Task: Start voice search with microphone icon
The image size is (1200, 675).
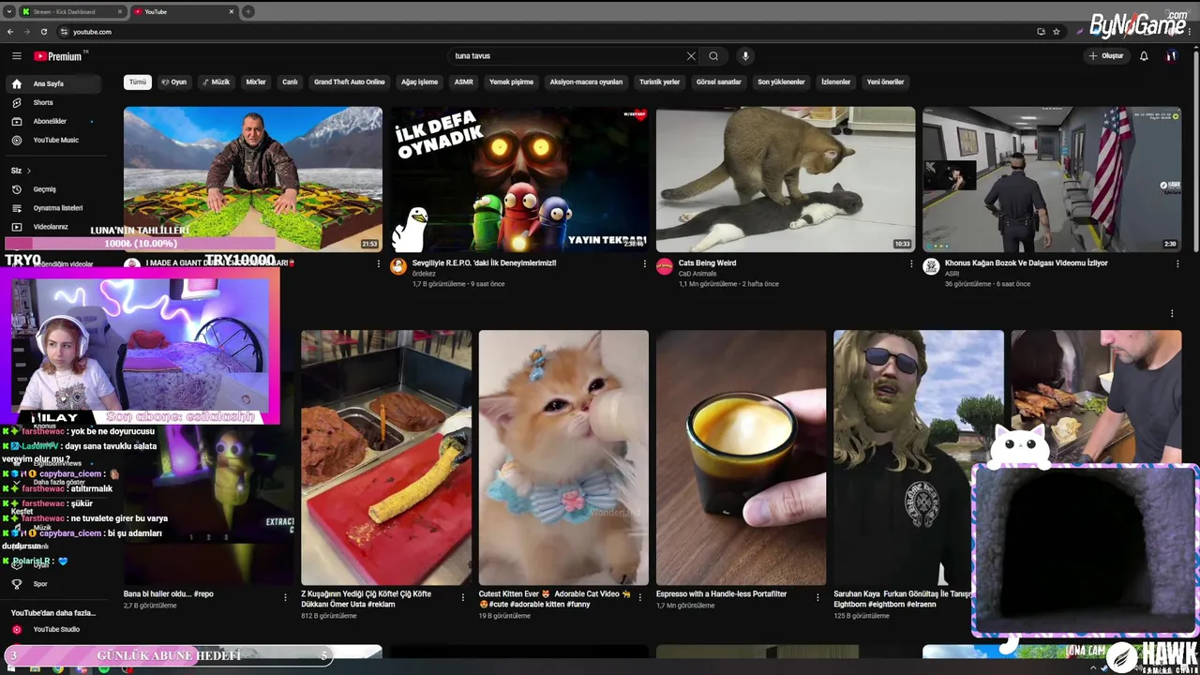Action: pyautogui.click(x=745, y=56)
